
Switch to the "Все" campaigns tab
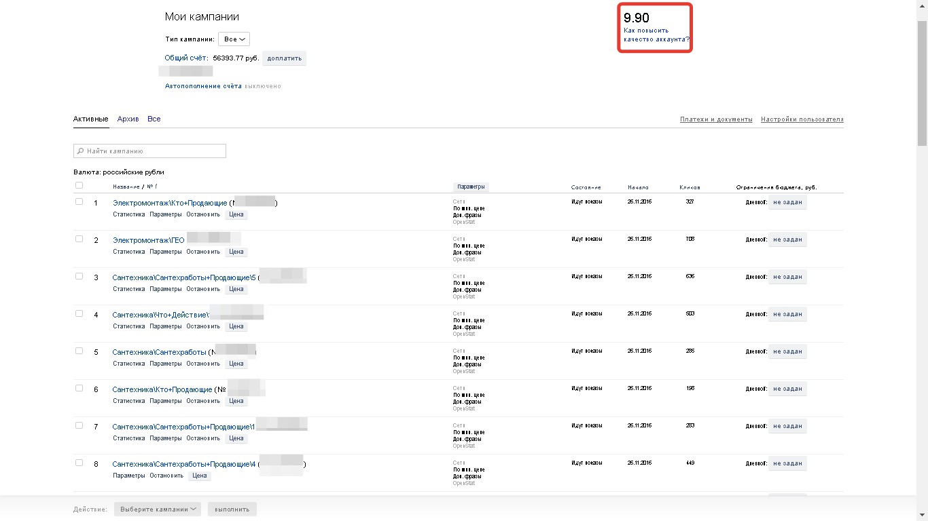(x=154, y=119)
